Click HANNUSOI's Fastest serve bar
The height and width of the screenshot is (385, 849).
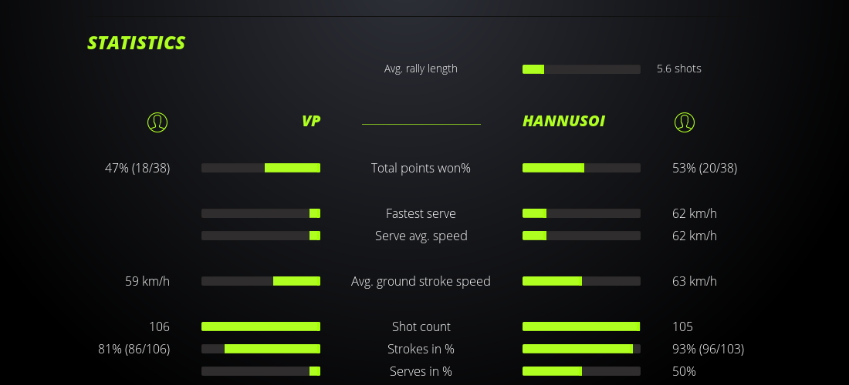pyautogui.click(x=581, y=213)
